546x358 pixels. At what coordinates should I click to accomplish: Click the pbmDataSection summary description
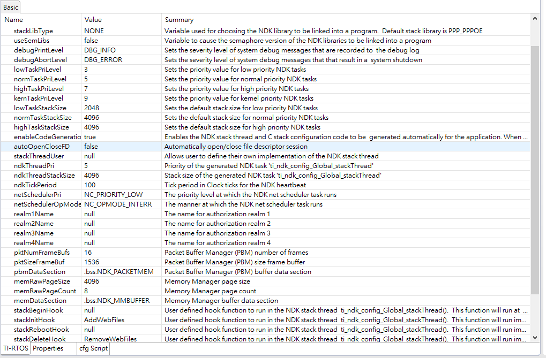[x=238, y=272]
